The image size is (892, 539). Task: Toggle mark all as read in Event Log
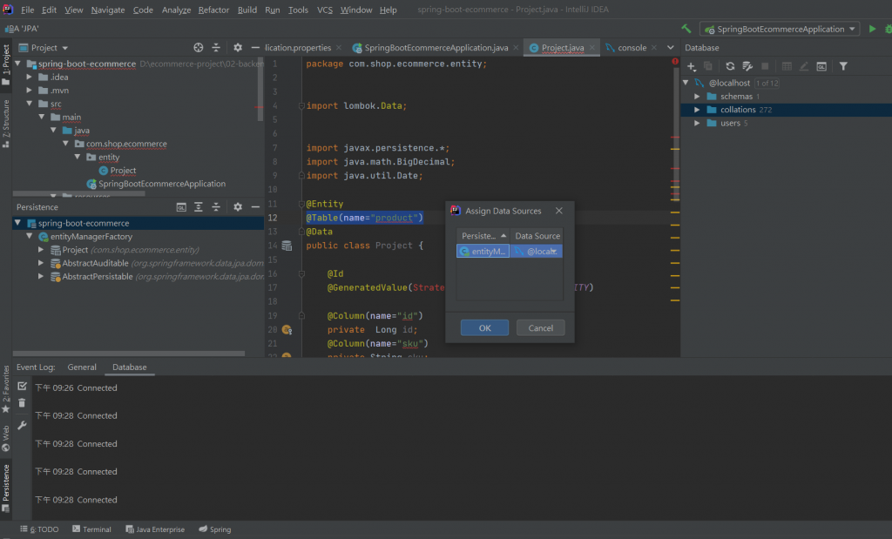pos(22,386)
